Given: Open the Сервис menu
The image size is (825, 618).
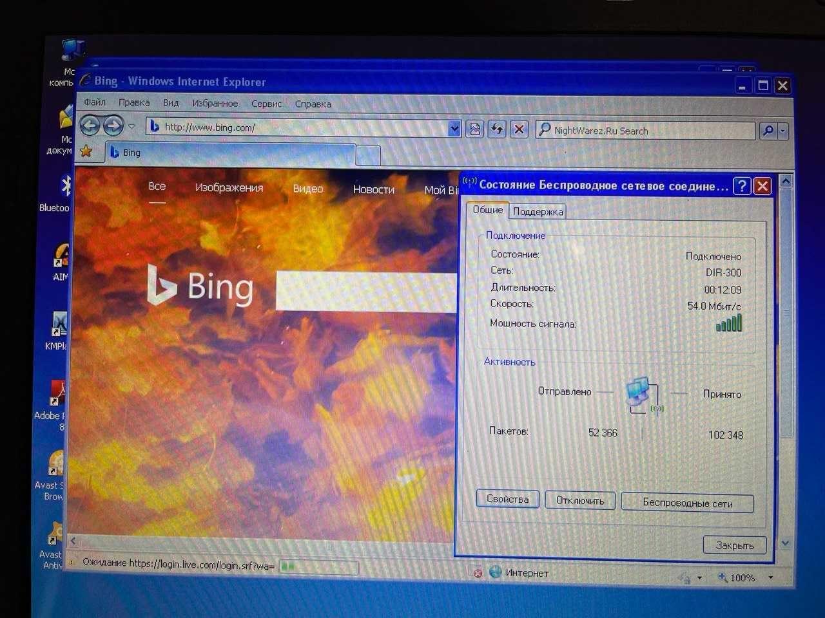Looking at the screenshot, I should (266, 104).
